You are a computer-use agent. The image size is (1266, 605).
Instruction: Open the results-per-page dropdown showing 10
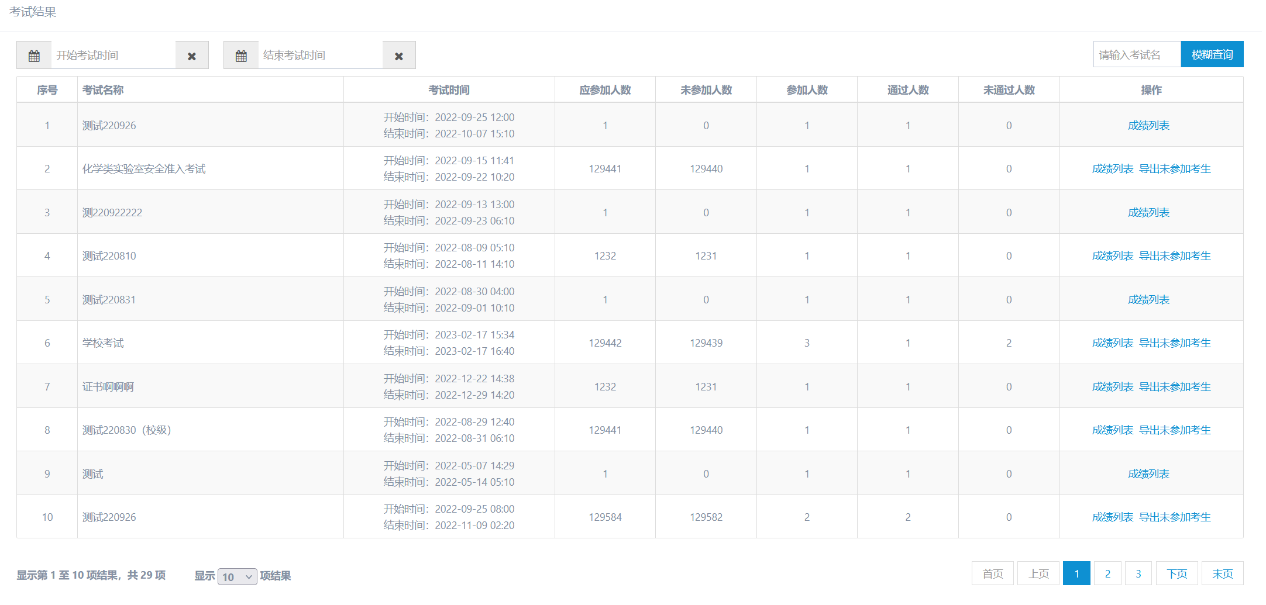coord(237,576)
